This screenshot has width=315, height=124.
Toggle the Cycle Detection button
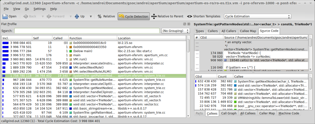click(x=134, y=16)
